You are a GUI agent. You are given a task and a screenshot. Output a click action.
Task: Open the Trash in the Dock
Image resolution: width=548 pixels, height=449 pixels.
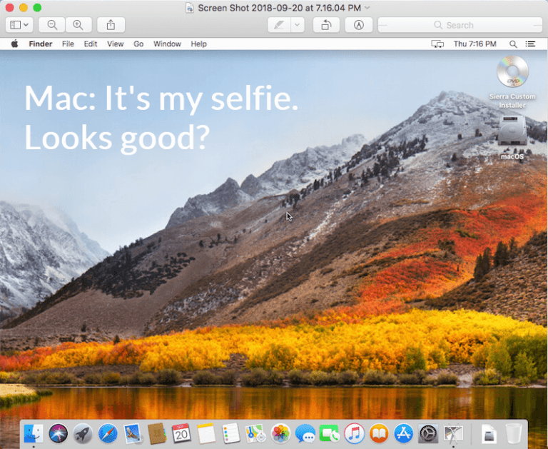point(514,433)
